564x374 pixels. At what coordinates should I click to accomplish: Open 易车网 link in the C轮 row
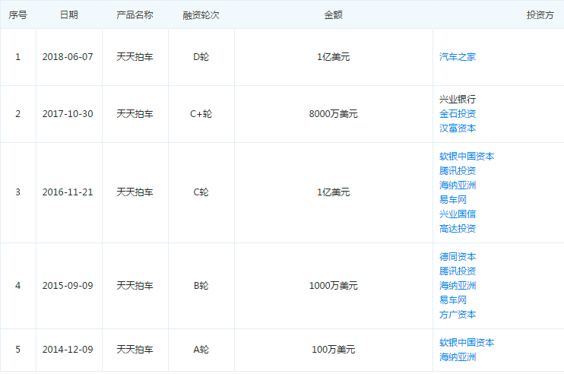pos(453,200)
